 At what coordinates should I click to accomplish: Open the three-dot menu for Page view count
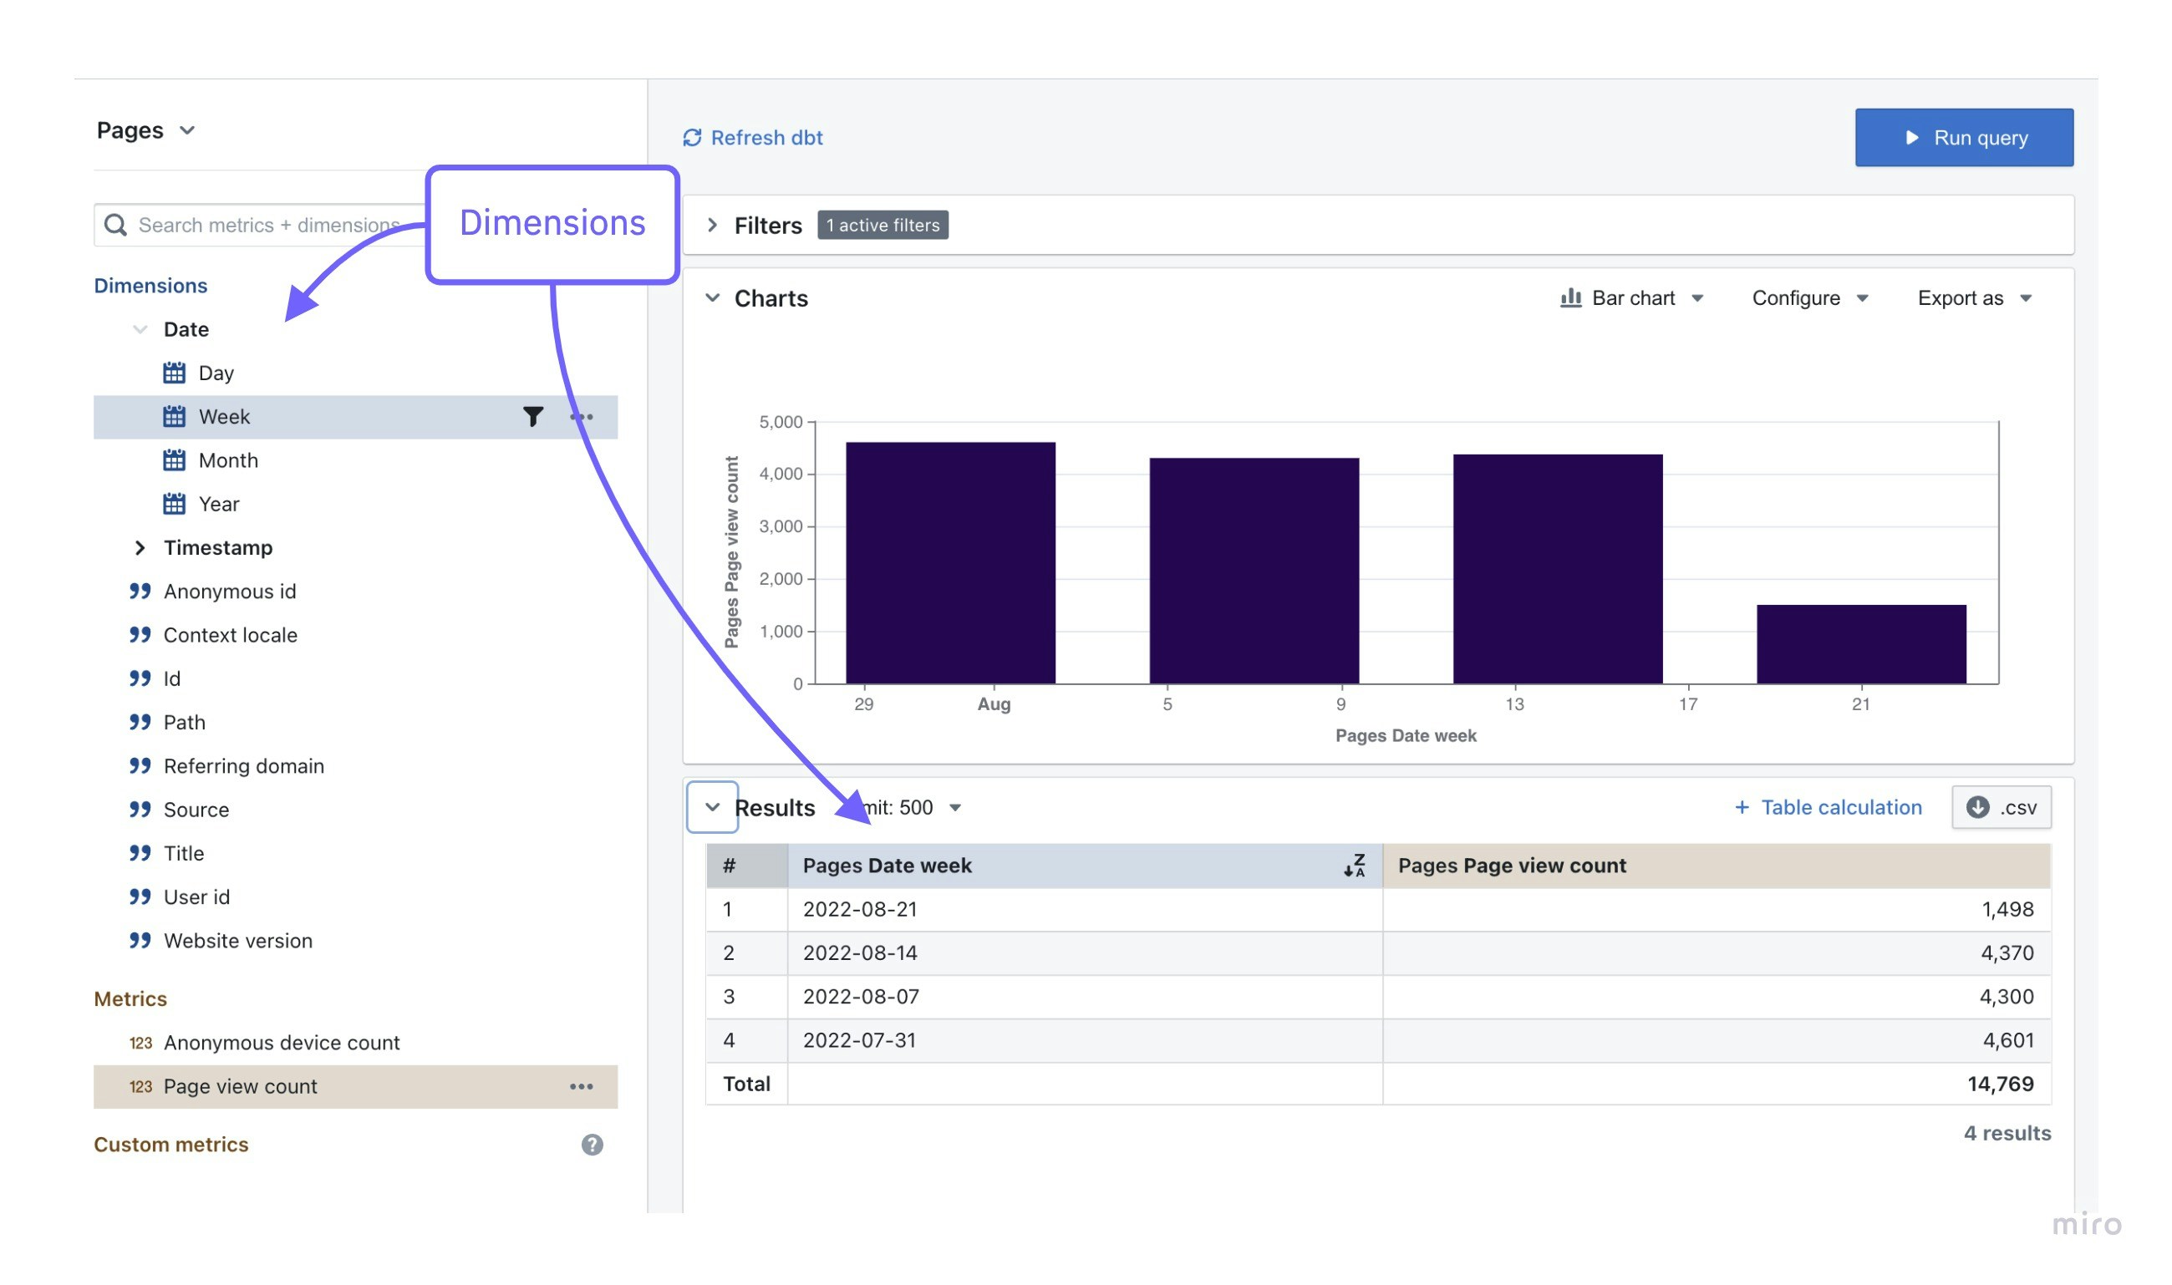click(581, 1086)
